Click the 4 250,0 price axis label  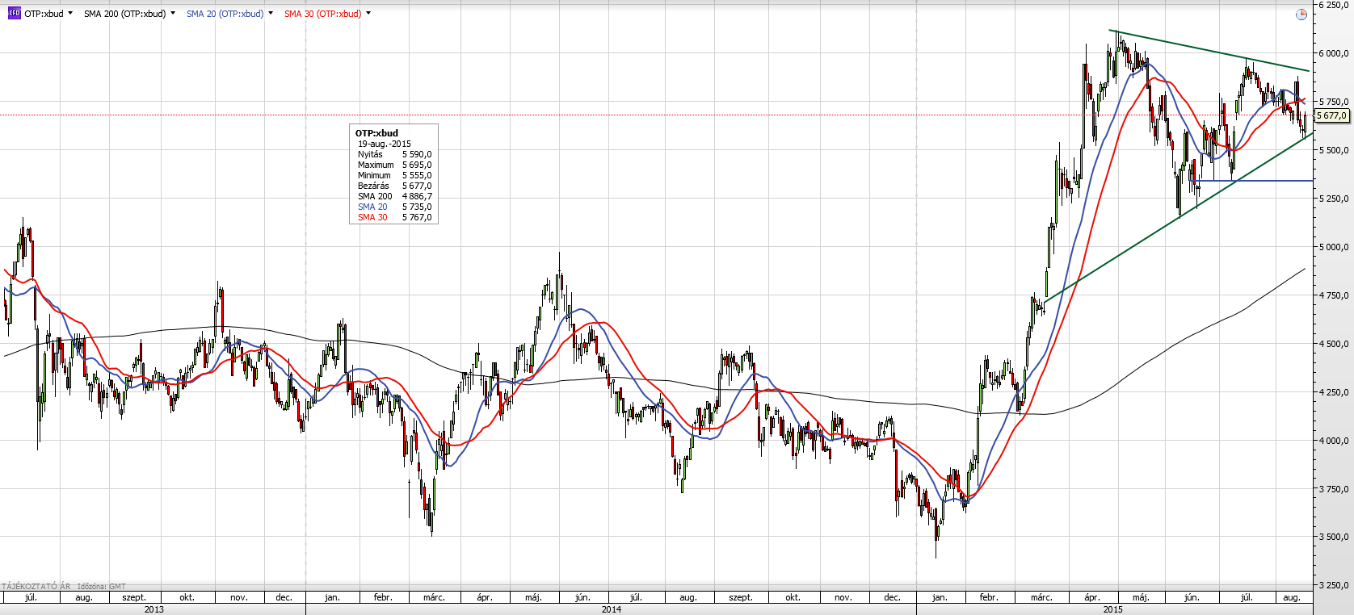(1334, 392)
